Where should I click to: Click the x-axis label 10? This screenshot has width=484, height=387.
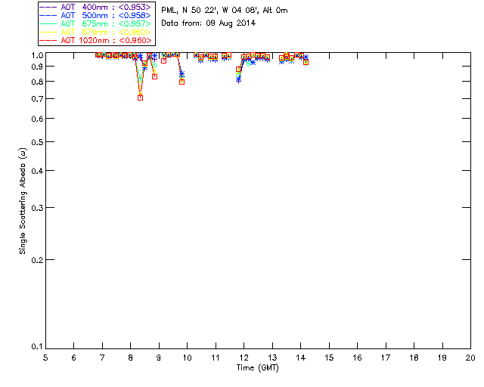[x=187, y=358]
